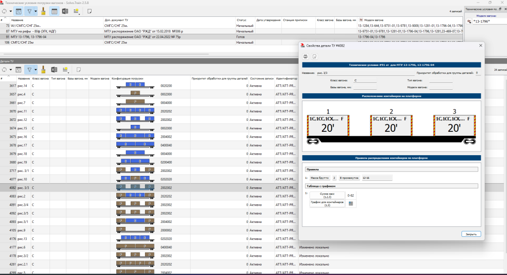Click Закрыть button in dialog
Image resolution: width=507 pixels, height=275 pixels.
[471, 234]
